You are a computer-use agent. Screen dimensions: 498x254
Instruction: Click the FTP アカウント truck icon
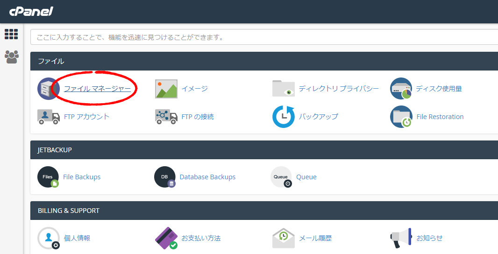[49, 117]
